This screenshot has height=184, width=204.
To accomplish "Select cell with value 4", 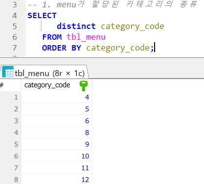I will point(57,97).
